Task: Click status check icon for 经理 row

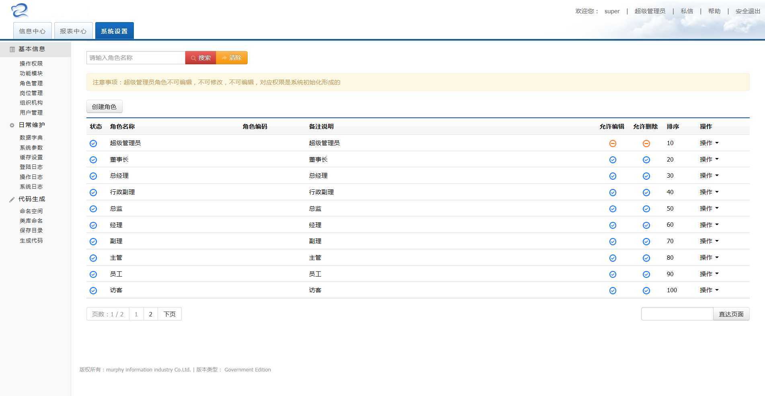Action: click(x=93, y=226)
